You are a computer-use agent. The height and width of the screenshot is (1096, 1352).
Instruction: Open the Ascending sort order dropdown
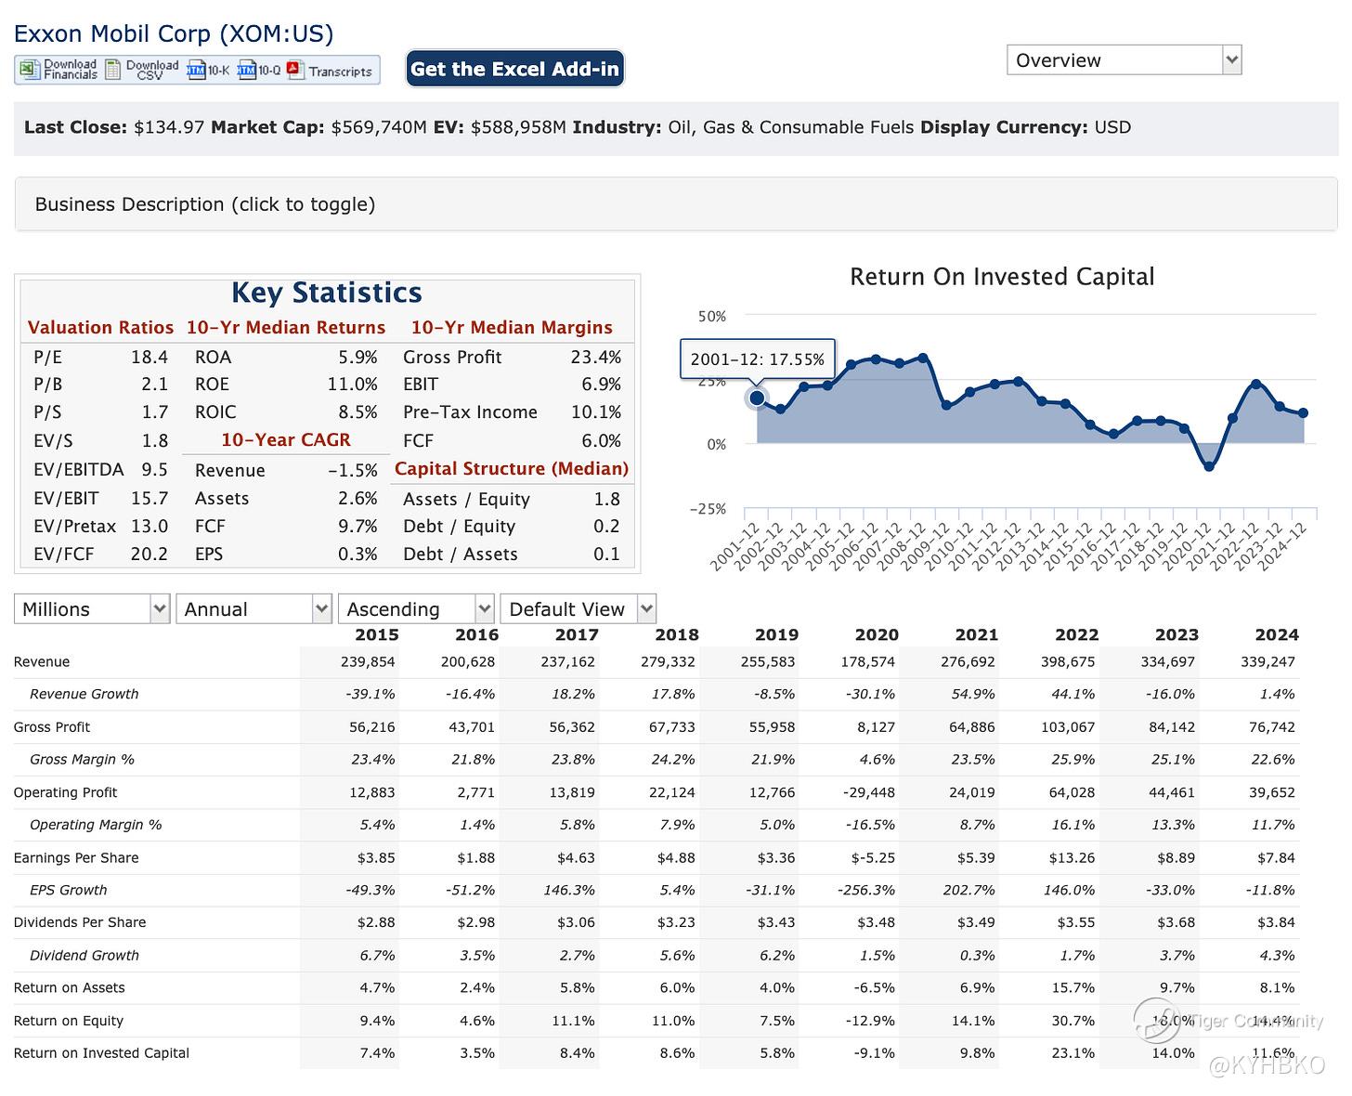click(x=416, y=609)
